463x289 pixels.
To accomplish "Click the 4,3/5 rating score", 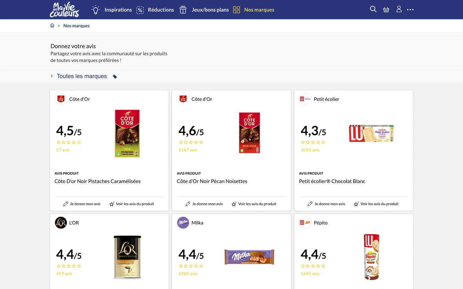I will tap(313, 131).
